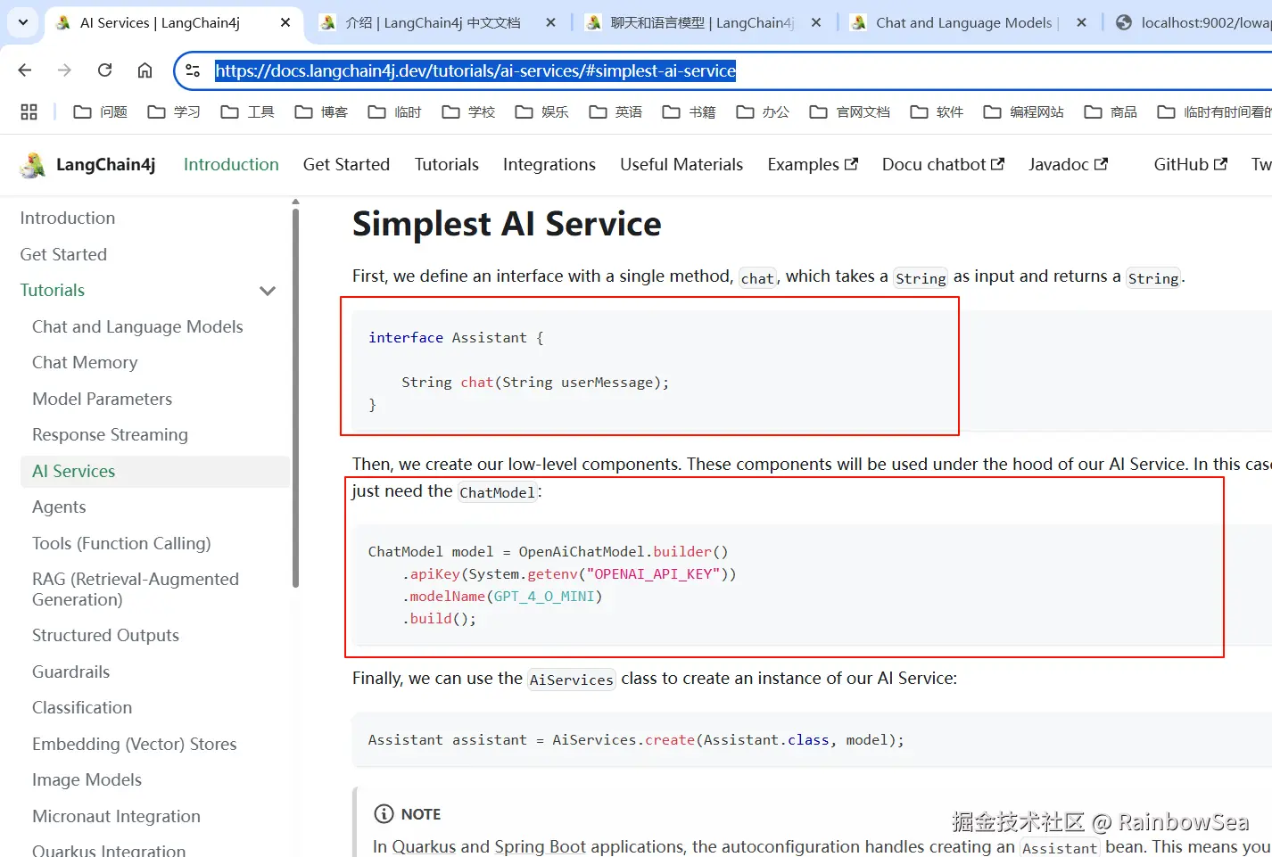Open the 软件 bookmark folder
Viewport: 1272px width, 857px height.
[x=937, y=111]
